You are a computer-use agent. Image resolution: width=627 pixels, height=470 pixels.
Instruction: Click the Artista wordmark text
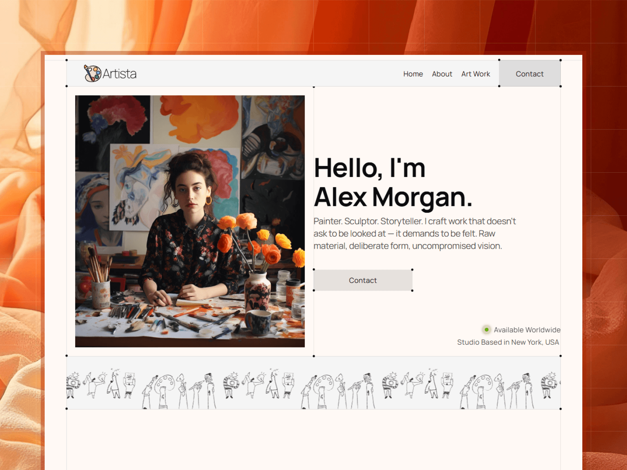coord(120,74)
